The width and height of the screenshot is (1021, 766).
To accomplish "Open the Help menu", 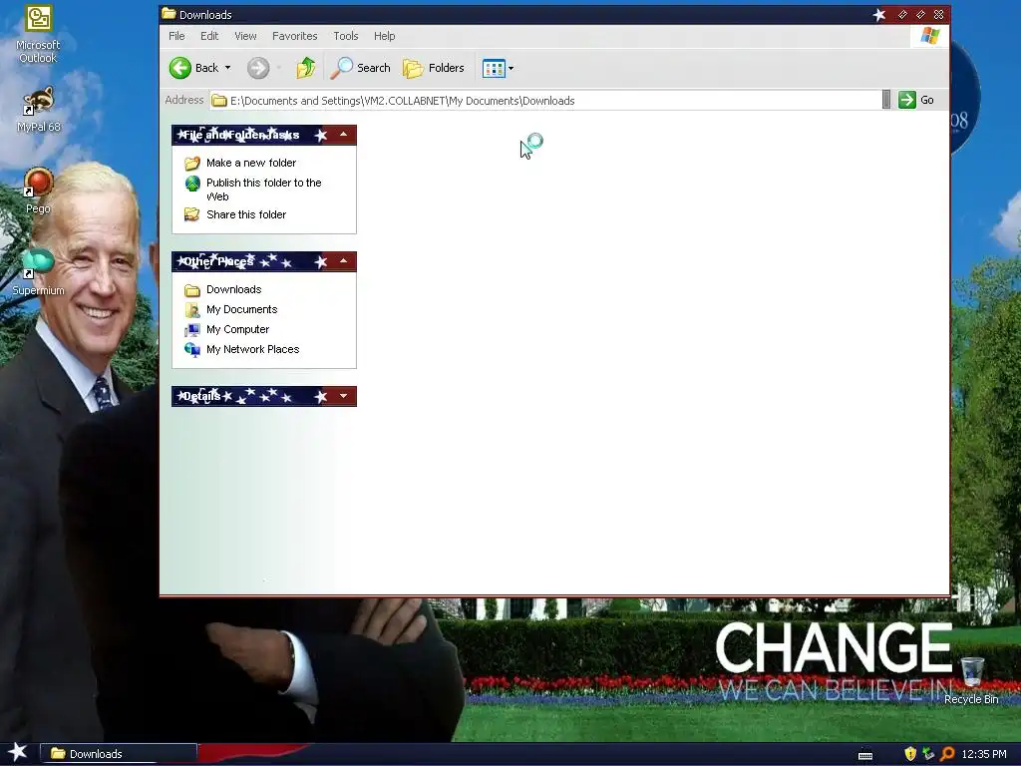I will [x=384, y=36].
